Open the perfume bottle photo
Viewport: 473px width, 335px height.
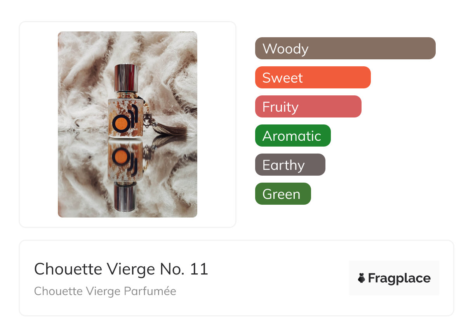(x=127, y=124)
